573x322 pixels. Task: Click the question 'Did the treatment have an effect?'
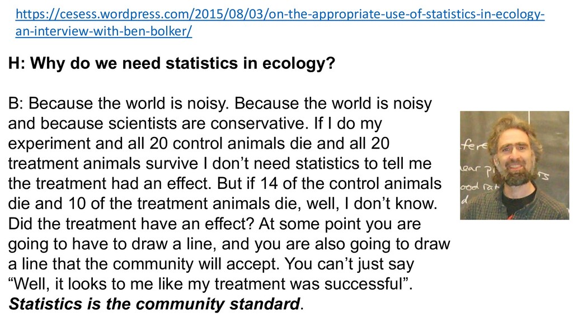point(131,224)
